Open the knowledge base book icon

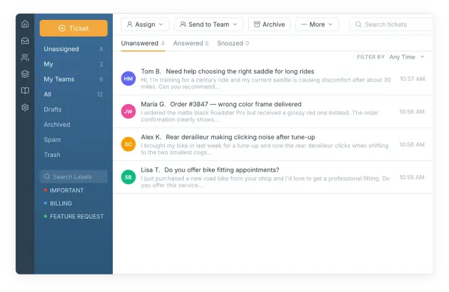25,91
